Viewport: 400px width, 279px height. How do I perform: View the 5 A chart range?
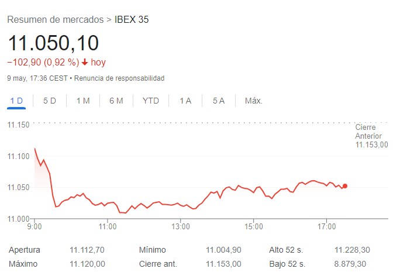(219, 101)
